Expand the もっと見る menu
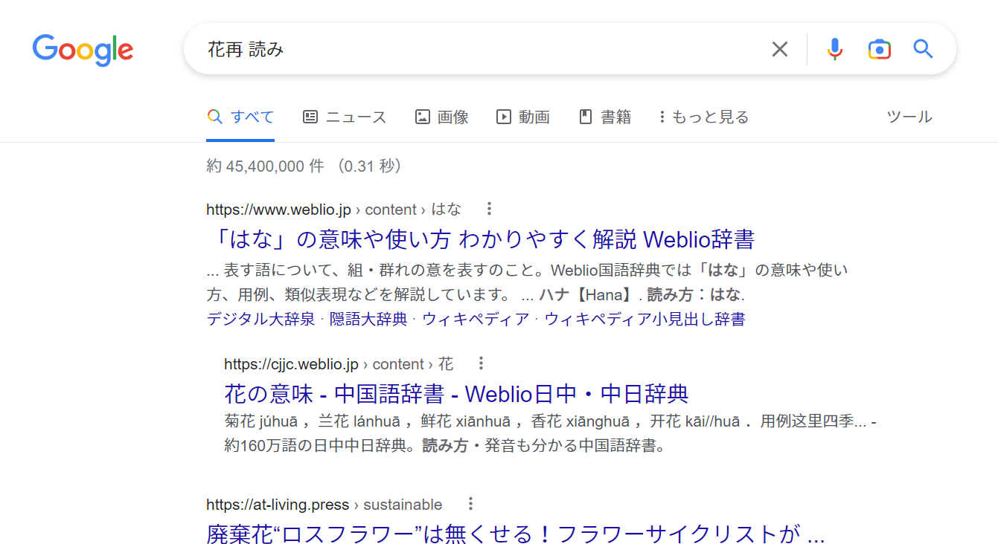The image size is (998, 544). tap(704, 117)
